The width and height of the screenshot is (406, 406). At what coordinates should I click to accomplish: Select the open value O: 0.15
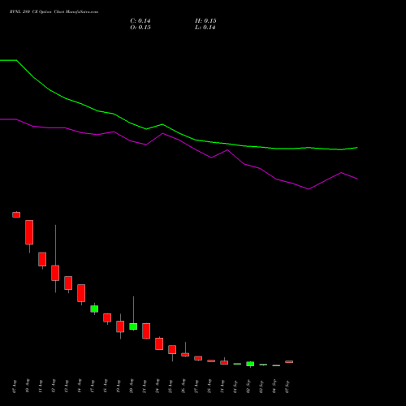[140, 28]
